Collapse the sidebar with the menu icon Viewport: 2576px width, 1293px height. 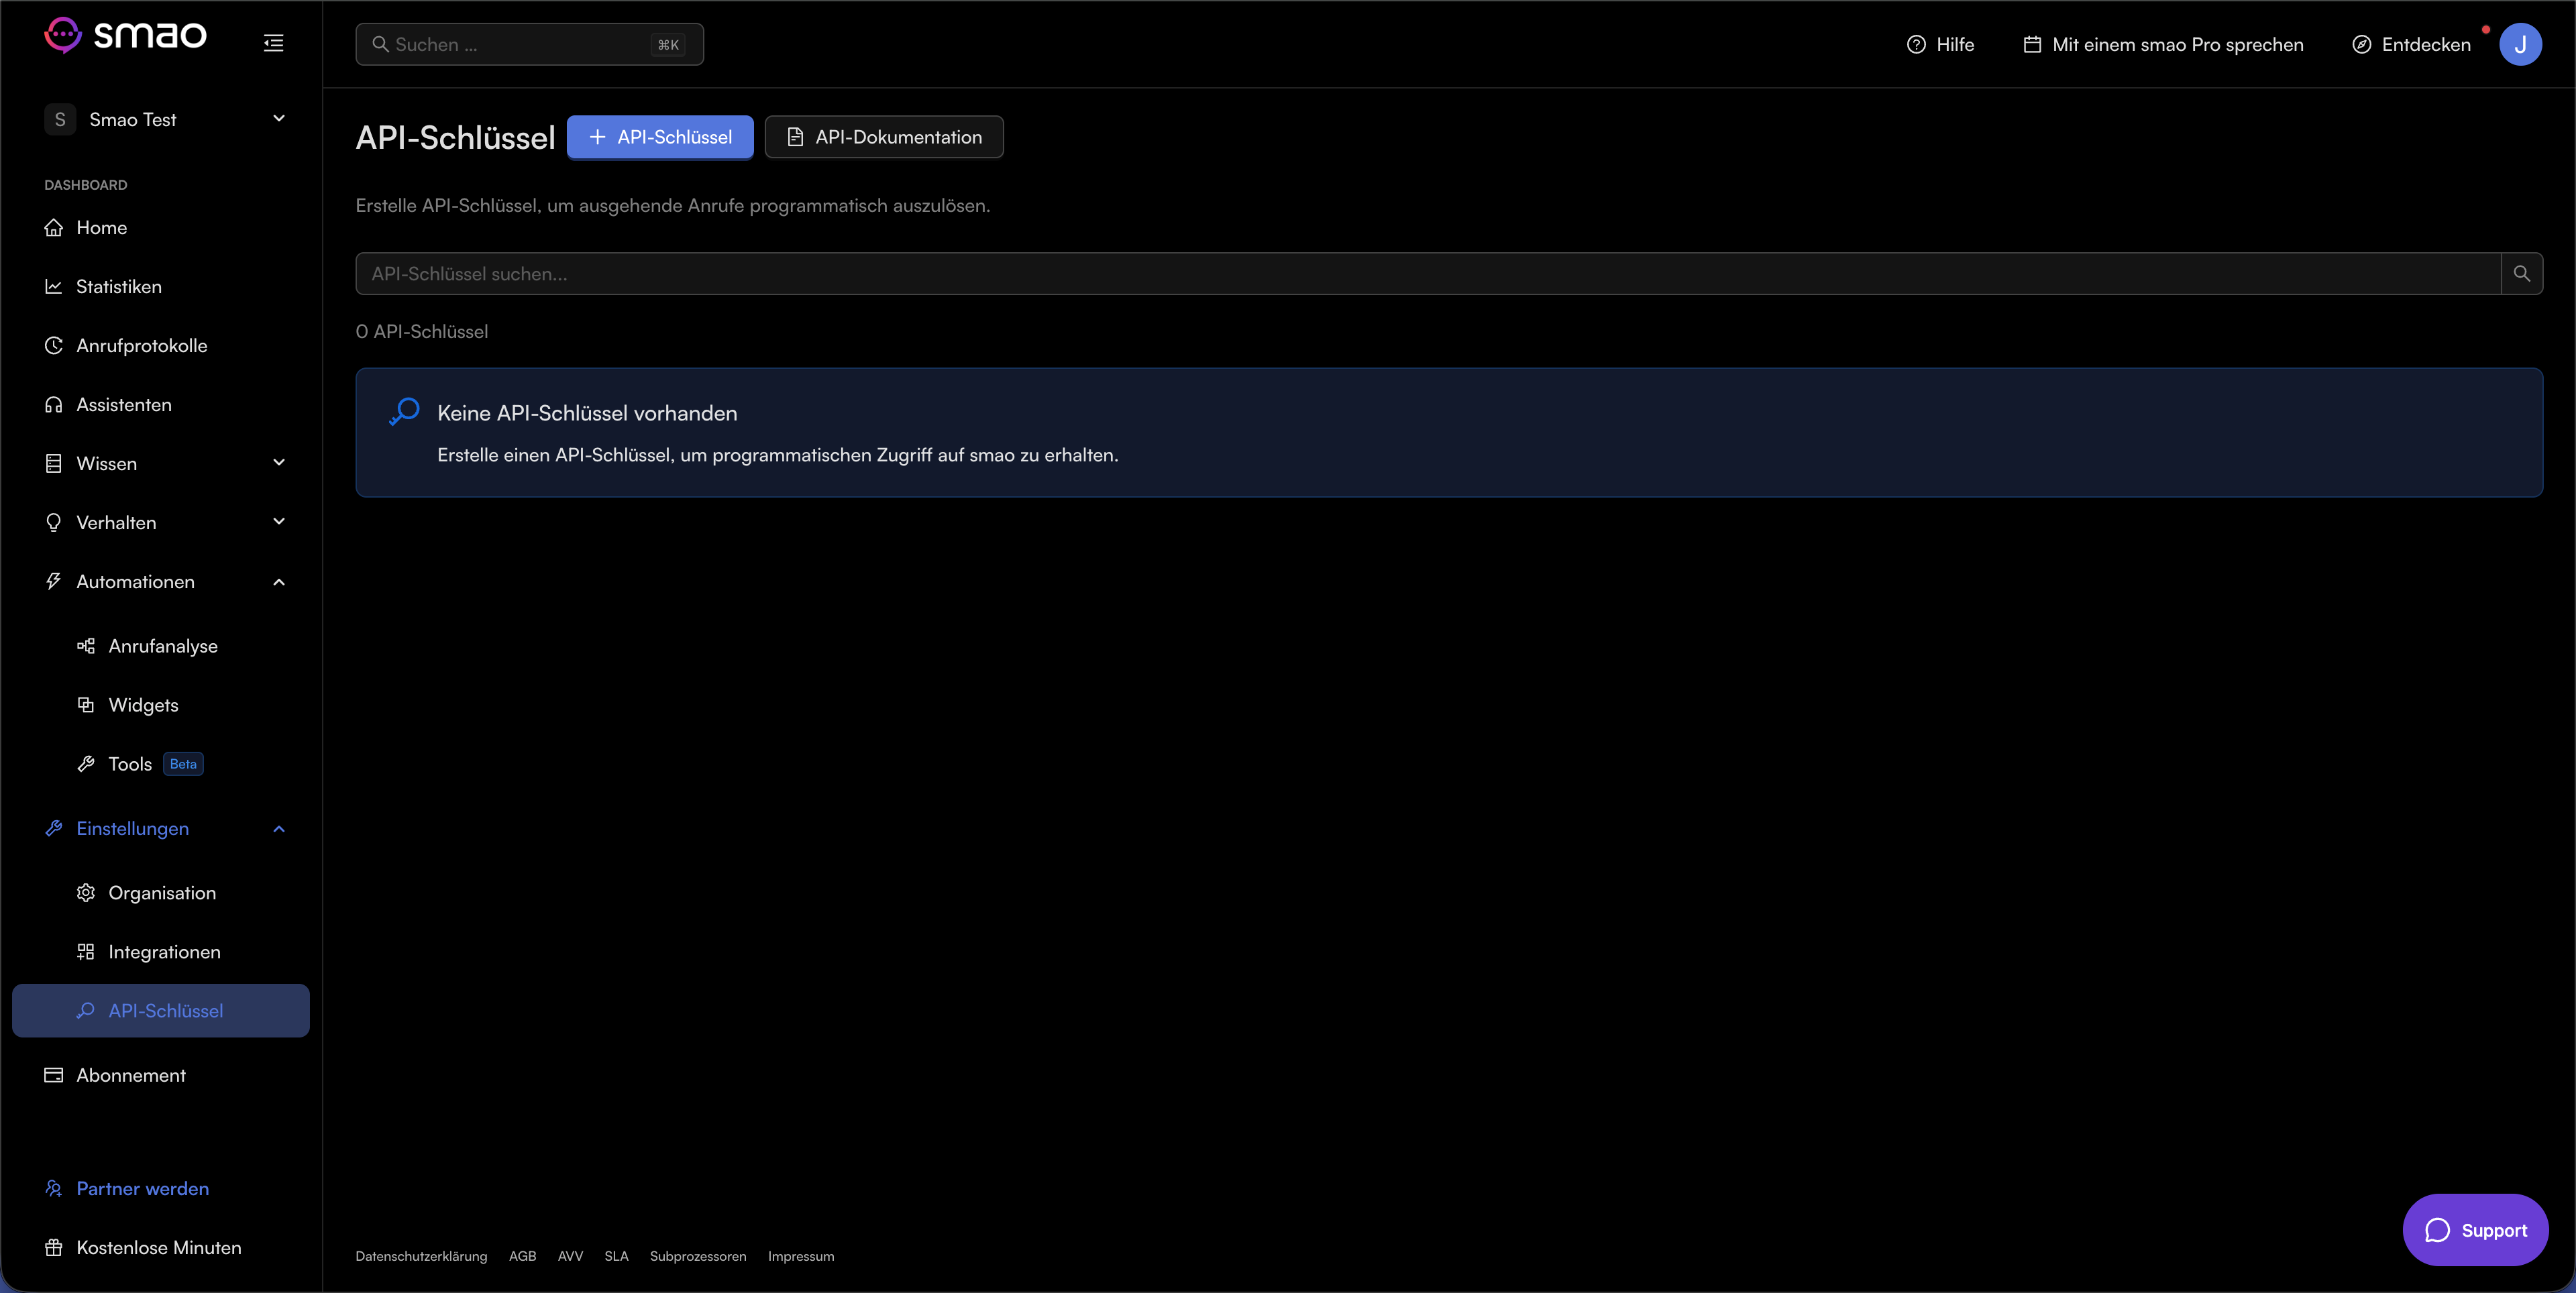[273, 43]
